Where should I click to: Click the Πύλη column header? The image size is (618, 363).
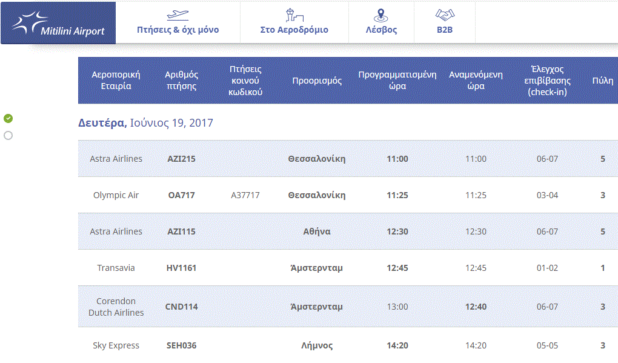click(602, 81)
